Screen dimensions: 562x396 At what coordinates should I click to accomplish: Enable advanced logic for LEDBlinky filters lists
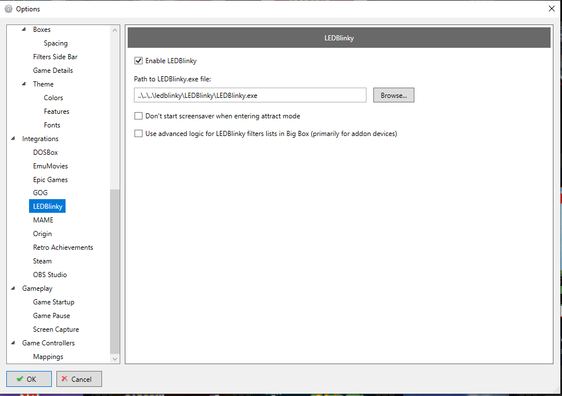[139, 134]
